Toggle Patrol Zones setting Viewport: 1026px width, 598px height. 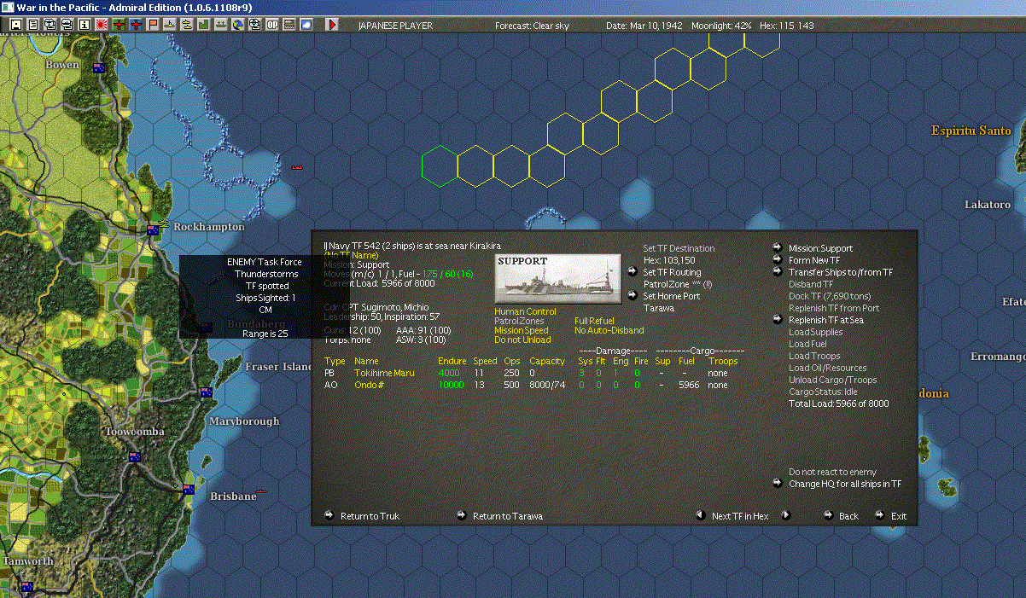click(x=519, y=321)
